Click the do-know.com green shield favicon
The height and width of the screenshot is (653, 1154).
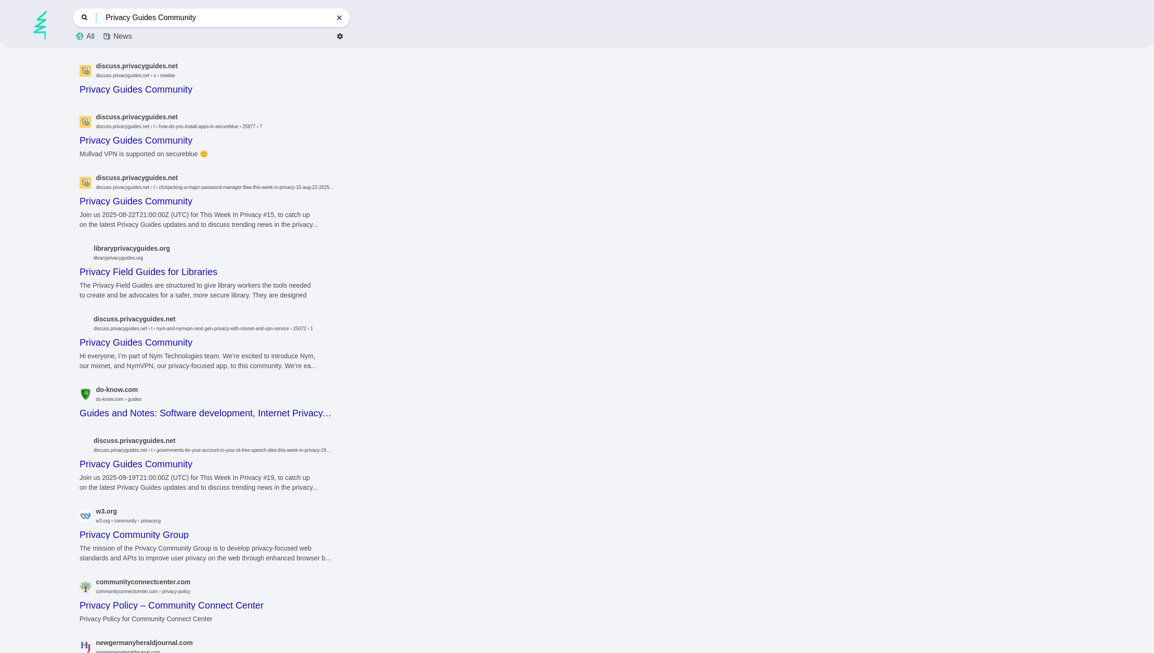point(85,394)
